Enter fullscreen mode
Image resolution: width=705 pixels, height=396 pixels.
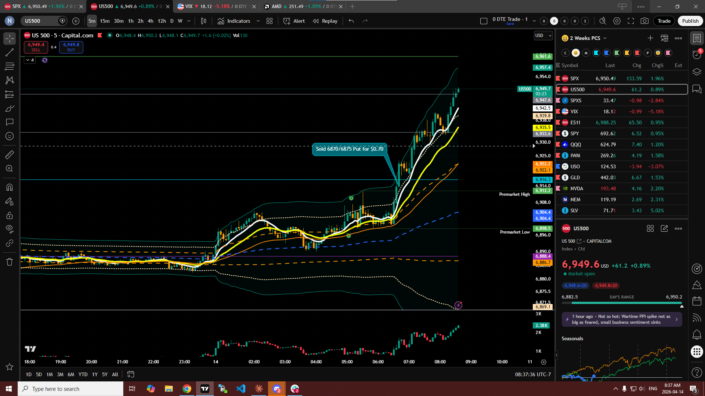pos(631,21)
